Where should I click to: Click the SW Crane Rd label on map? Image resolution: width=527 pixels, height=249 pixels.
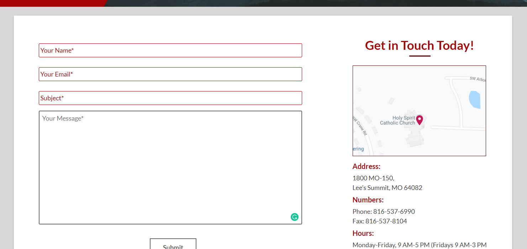[359, 126]
